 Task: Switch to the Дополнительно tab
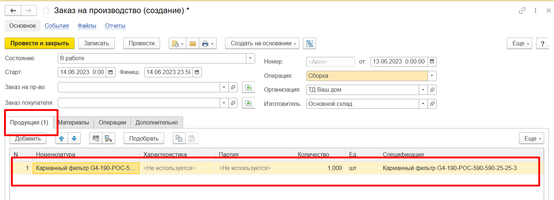[x=157, y=123]
